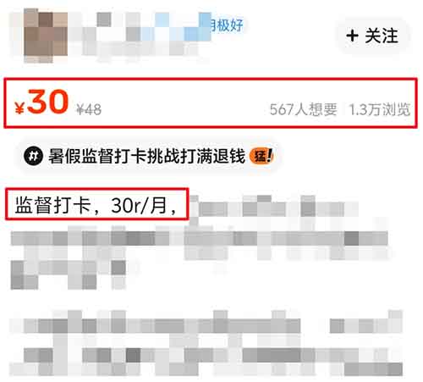
Task: Click the red 30 price figure
Action: [48, 102]
